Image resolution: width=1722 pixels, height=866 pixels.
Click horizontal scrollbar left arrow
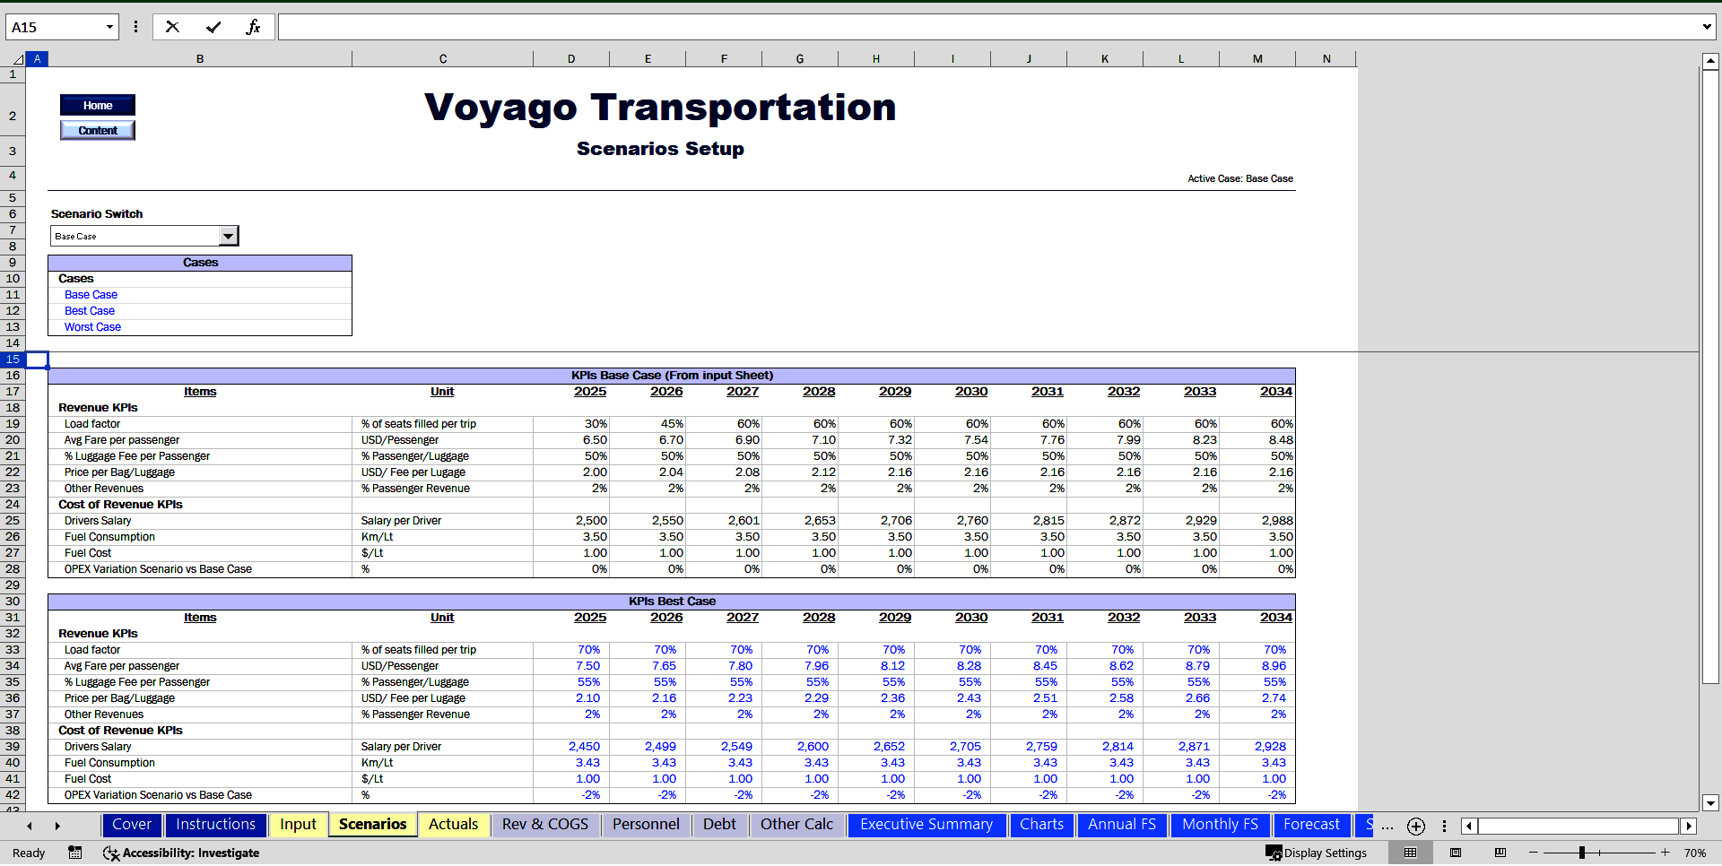pyautogui.click(x=1469, y=826)
